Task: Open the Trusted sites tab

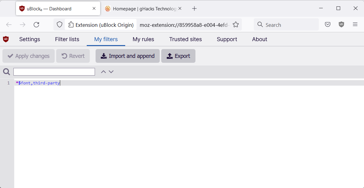Action: (x=185, y=39)
